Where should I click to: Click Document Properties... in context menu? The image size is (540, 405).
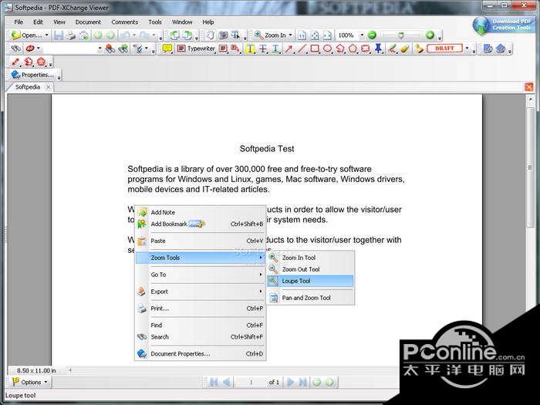coord(200,353)
